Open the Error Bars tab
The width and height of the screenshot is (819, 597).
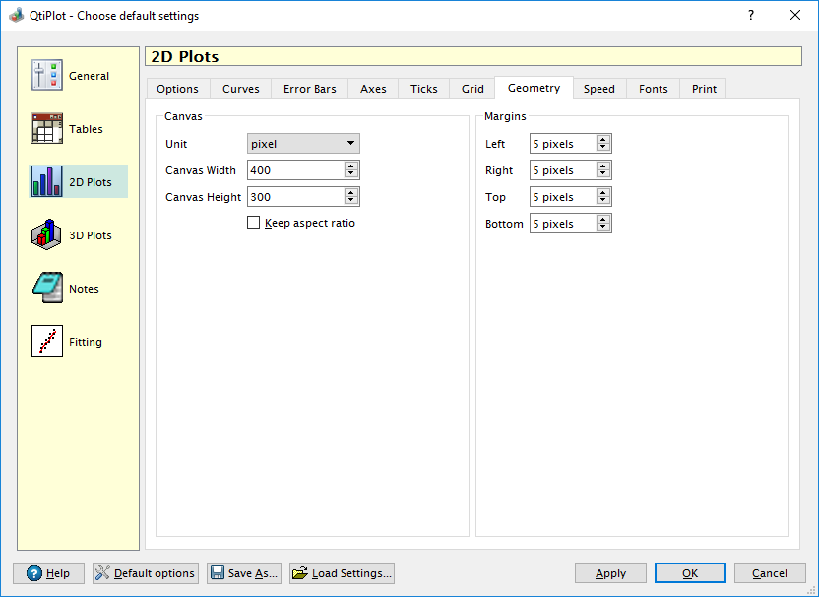[309, 89]
